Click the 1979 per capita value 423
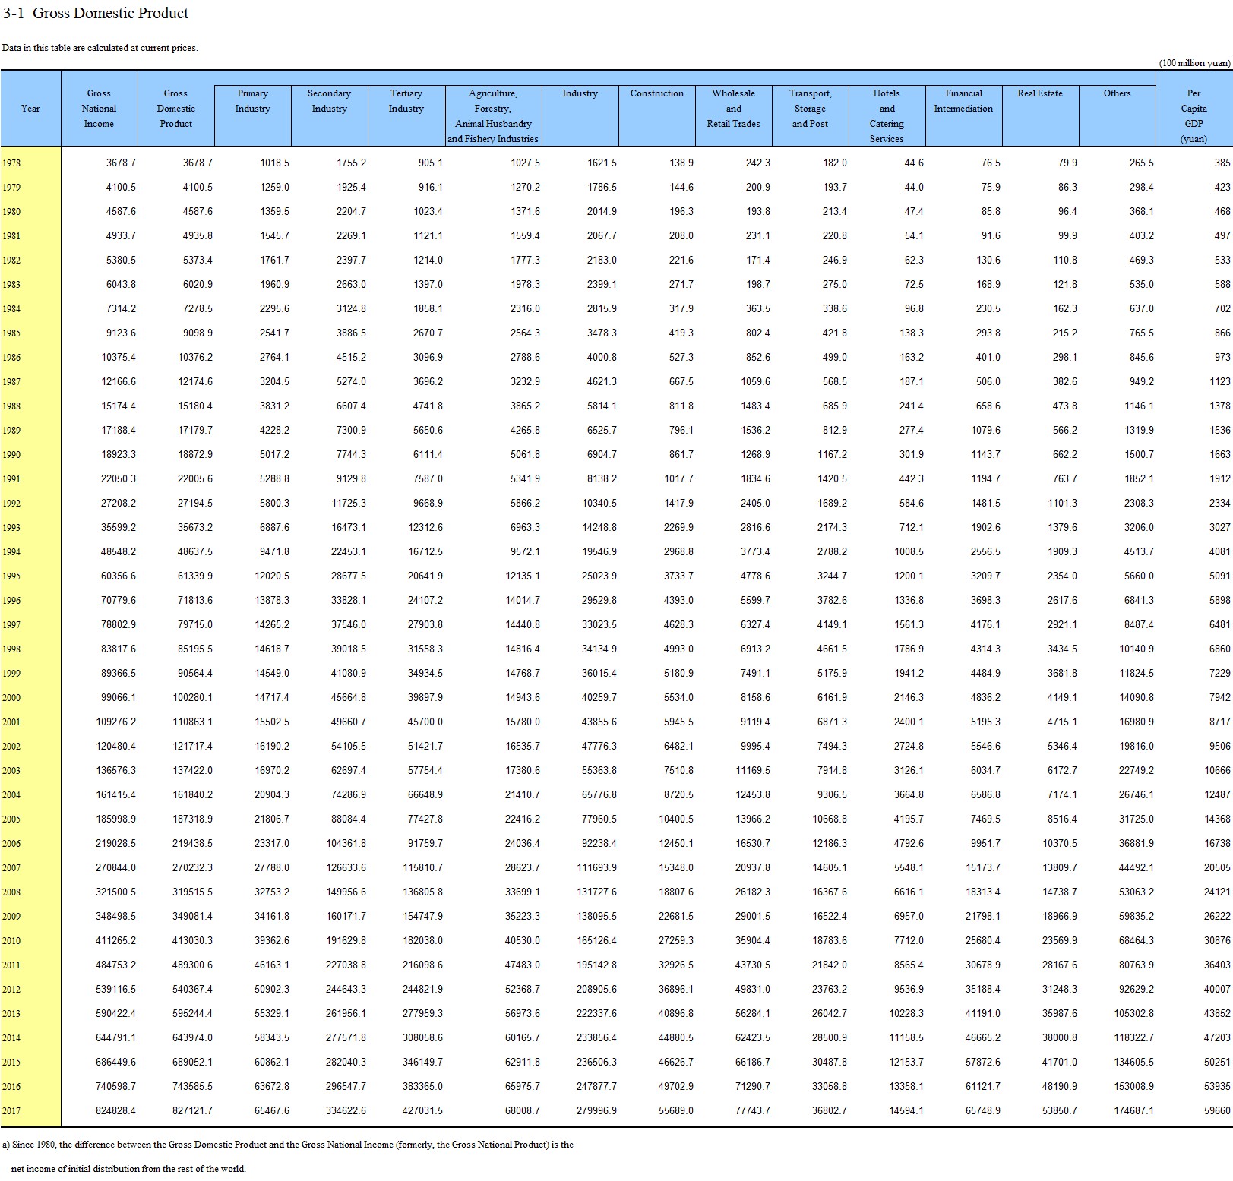The width and height of the screenshot is (1233, 1181). tap(1222, 188)
